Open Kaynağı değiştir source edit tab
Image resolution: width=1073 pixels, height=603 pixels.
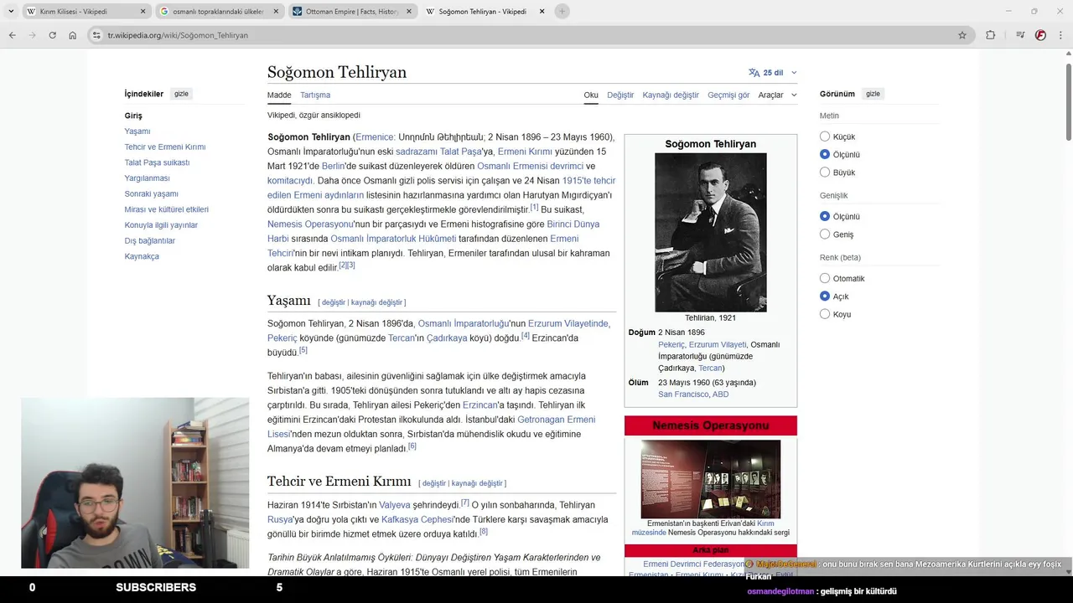click(x=671, y=95)
